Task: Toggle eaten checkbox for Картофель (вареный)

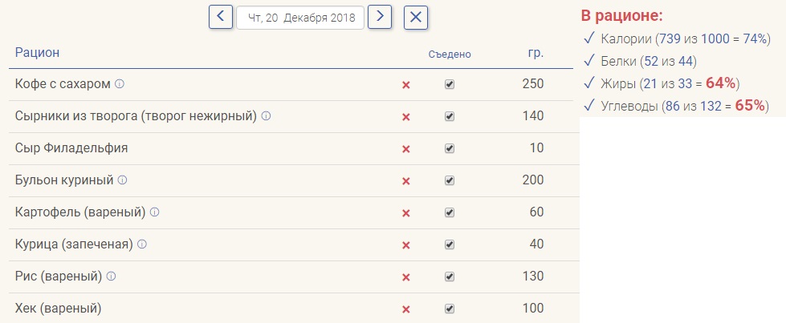Action: tap(450, 212)
